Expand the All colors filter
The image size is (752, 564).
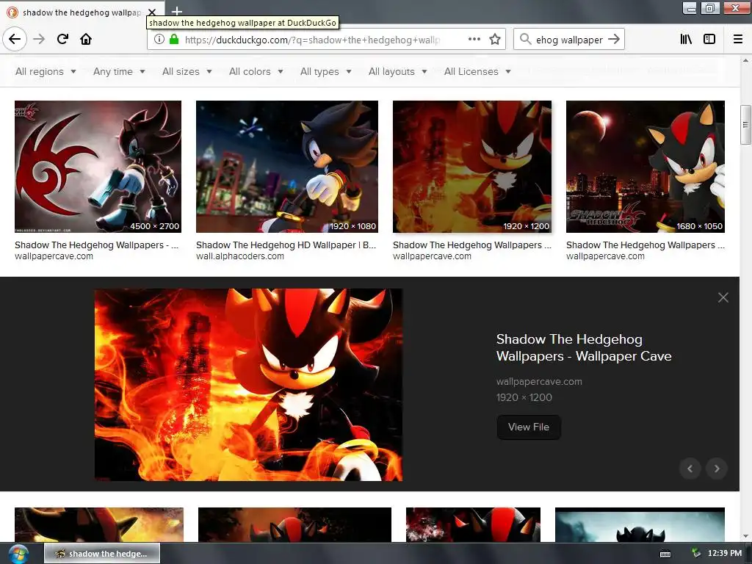pos(256,71)
